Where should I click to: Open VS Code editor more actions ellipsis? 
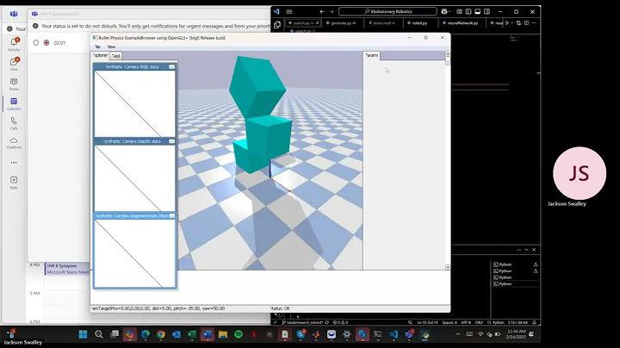click(534, 23)
